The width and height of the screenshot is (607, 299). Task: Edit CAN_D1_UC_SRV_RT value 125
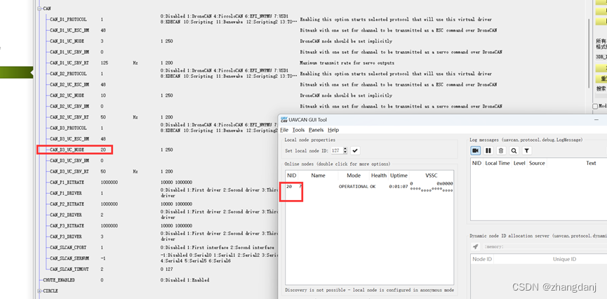click(x=104, y=62)
